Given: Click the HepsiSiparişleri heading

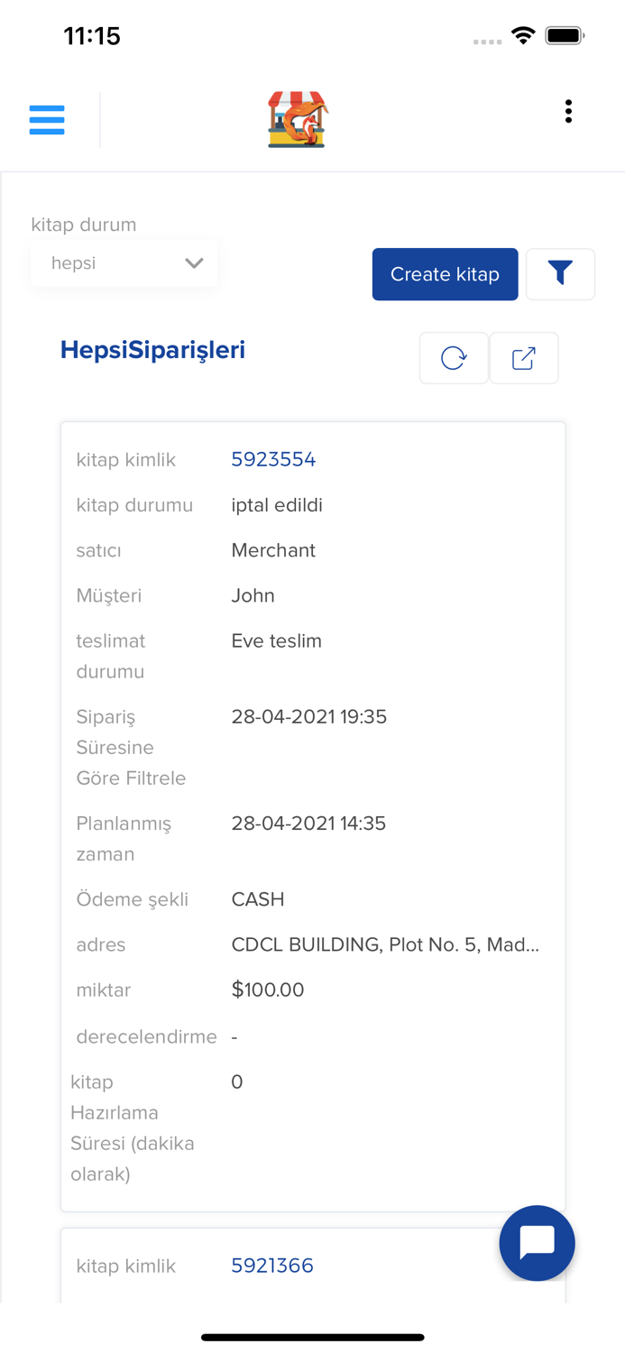Looking at the screenshot, I should coord(152,351).
